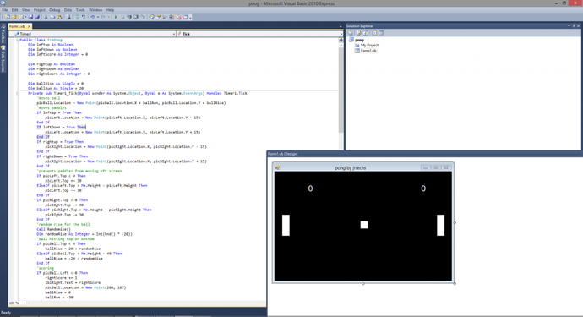Open Solution Explorer window position dropdown

coord(569,25)
